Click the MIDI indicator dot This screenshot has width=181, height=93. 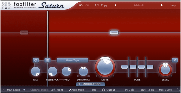pos(3,90)
